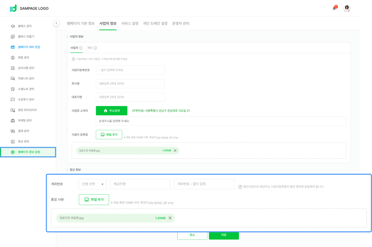Collapse the sidebar with the chevron button
This screenshot has width=372, height=247.
tap(56, 23)
